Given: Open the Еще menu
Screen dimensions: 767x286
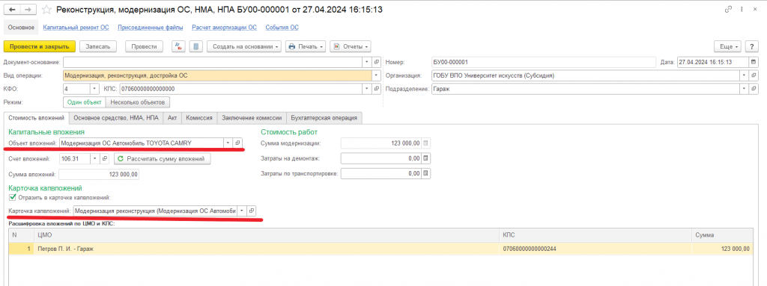Looking at the screenshot, I should pos(728,46).
